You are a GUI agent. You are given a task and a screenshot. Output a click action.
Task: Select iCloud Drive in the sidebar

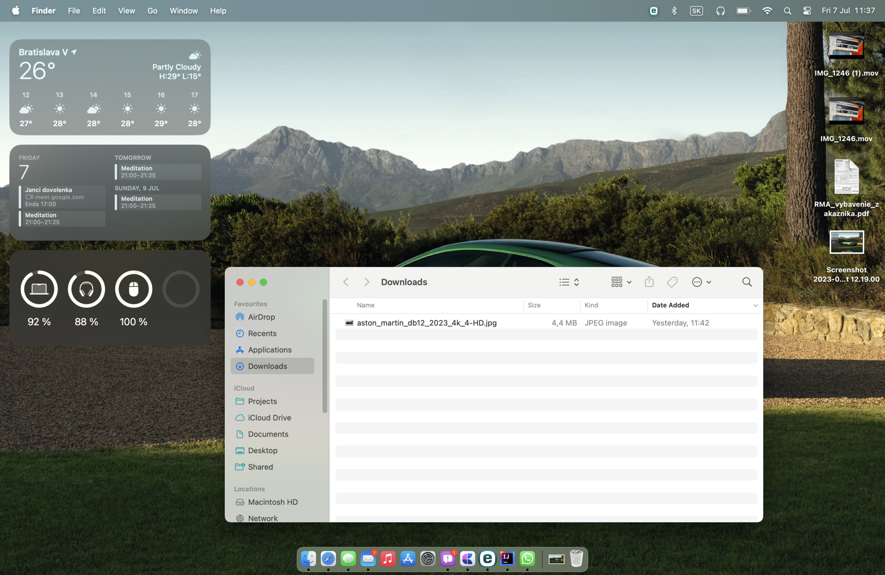269,418
